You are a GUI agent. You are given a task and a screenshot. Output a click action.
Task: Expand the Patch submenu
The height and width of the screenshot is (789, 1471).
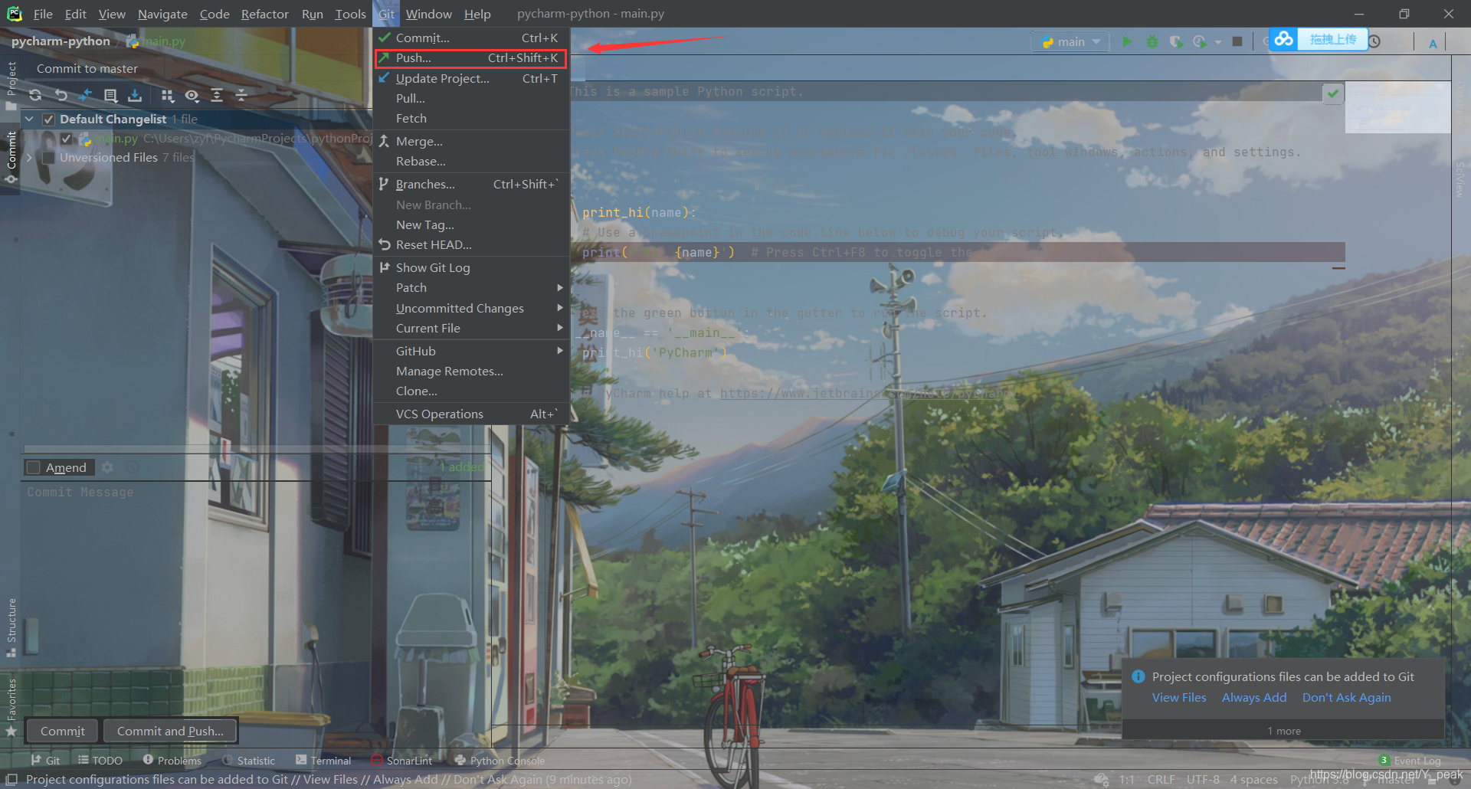tap(470, 287)
